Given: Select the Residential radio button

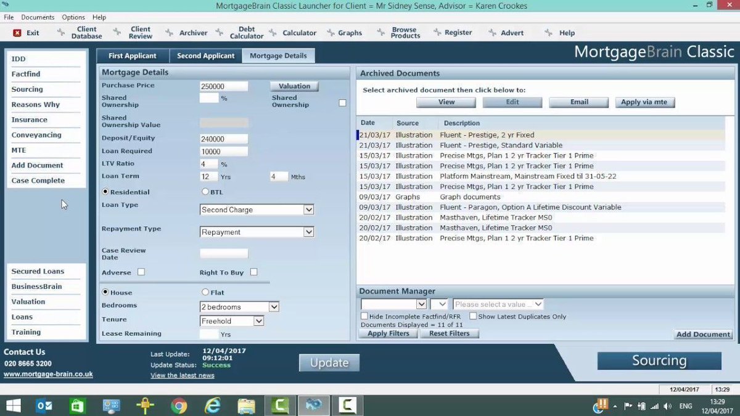Looking at the screenshot, I should click(x=105, y=192).
